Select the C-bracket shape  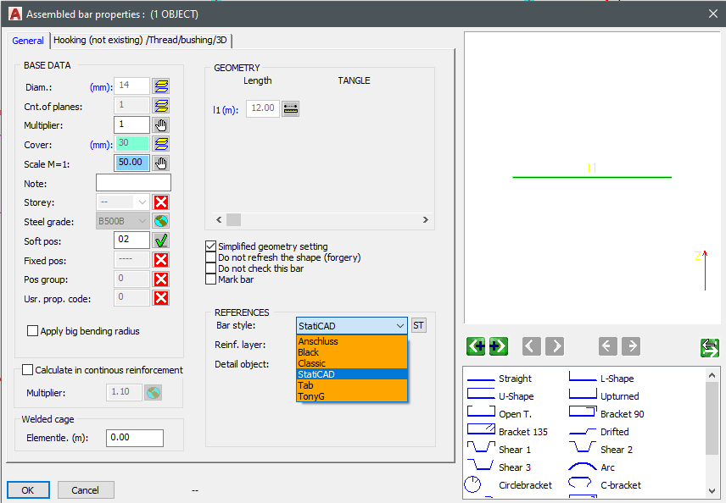606,485
